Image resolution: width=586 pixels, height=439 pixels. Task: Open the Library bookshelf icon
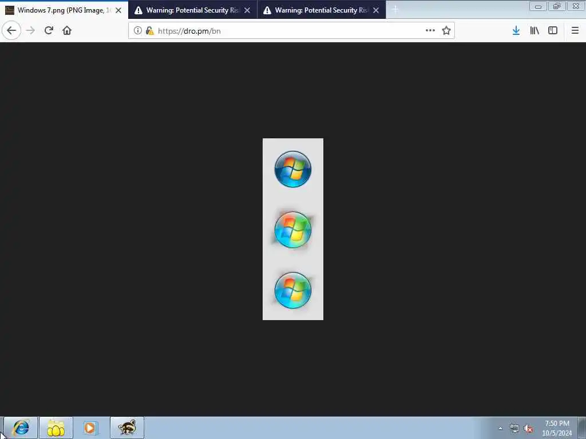coord(534,31)
